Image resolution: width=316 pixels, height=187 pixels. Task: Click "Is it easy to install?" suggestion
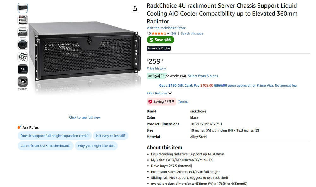(x=111, y=135)
